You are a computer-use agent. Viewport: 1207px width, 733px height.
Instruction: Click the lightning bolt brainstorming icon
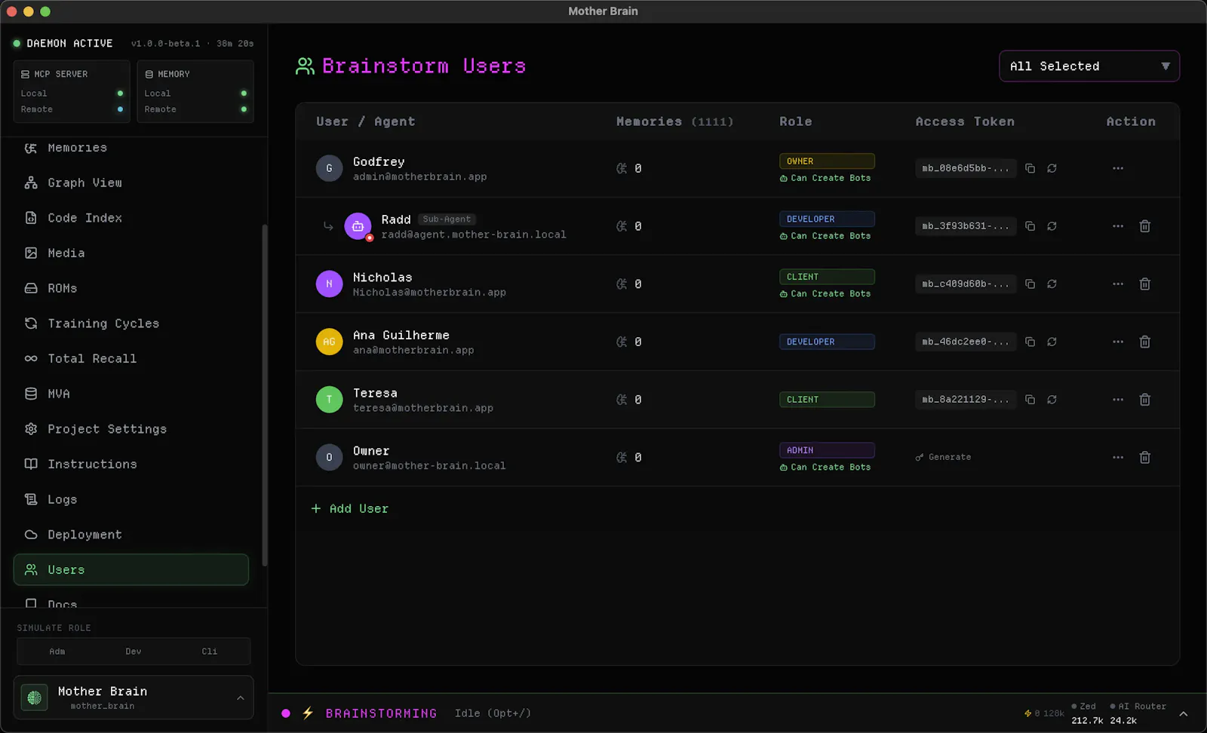pyautogui.click(x=308, y=713)
